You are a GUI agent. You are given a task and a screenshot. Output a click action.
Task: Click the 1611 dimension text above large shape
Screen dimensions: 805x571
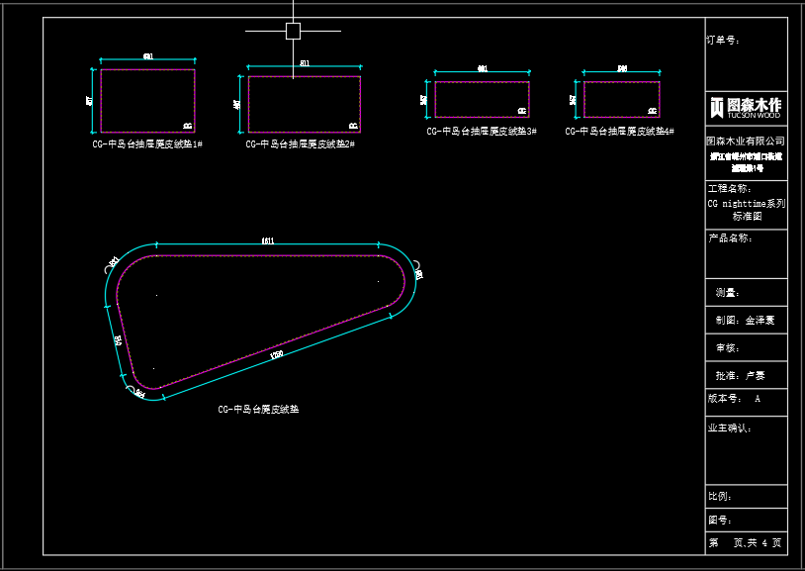click(x=268, y=240)
